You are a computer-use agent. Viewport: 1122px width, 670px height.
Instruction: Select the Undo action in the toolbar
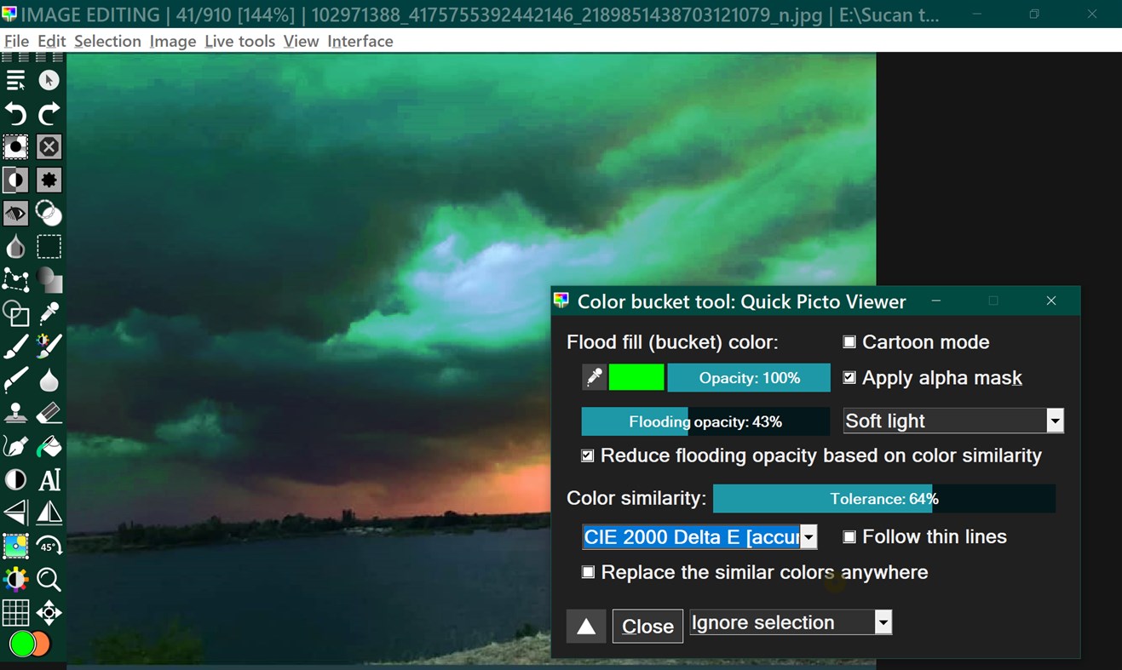pos(15,113)
